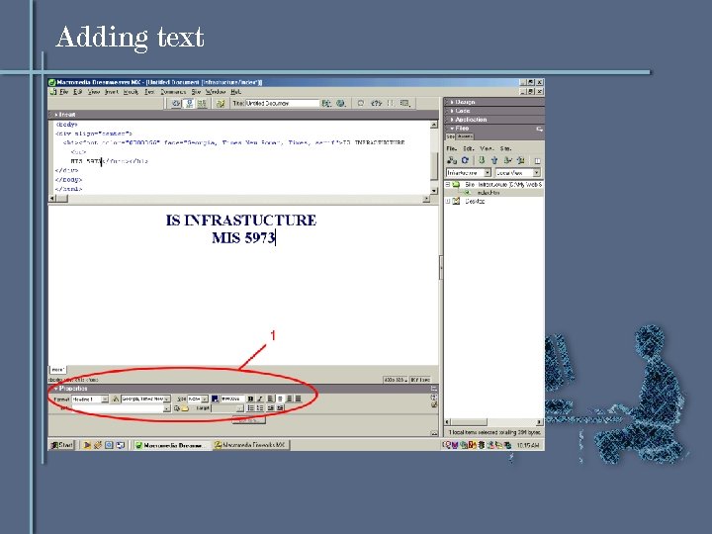Open File Management toolbar icon
The height and width of the screenshot is (534, 712).
click(x=326, y=104)
